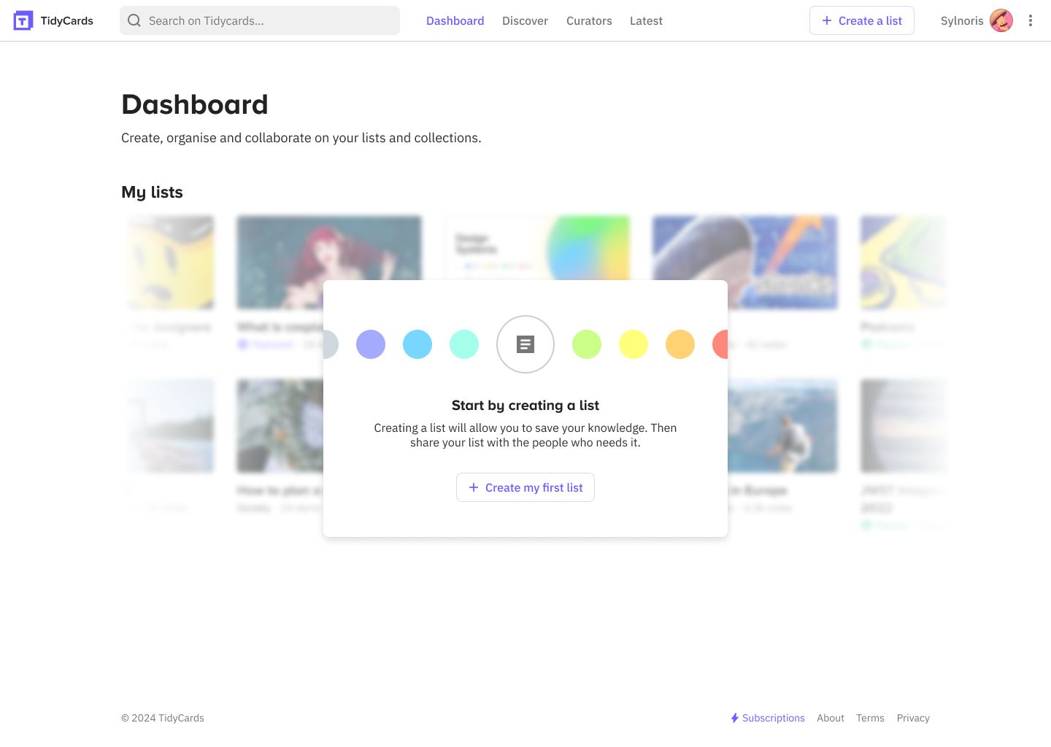Select the lime green color circle
The width and height of the screenshot is (1051, 747).
click(587, 344)
